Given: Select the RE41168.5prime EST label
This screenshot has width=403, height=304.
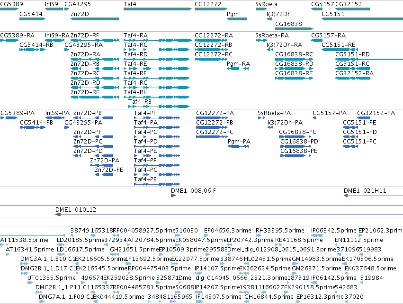Looking at the screenshot, I should pos(299,240).
